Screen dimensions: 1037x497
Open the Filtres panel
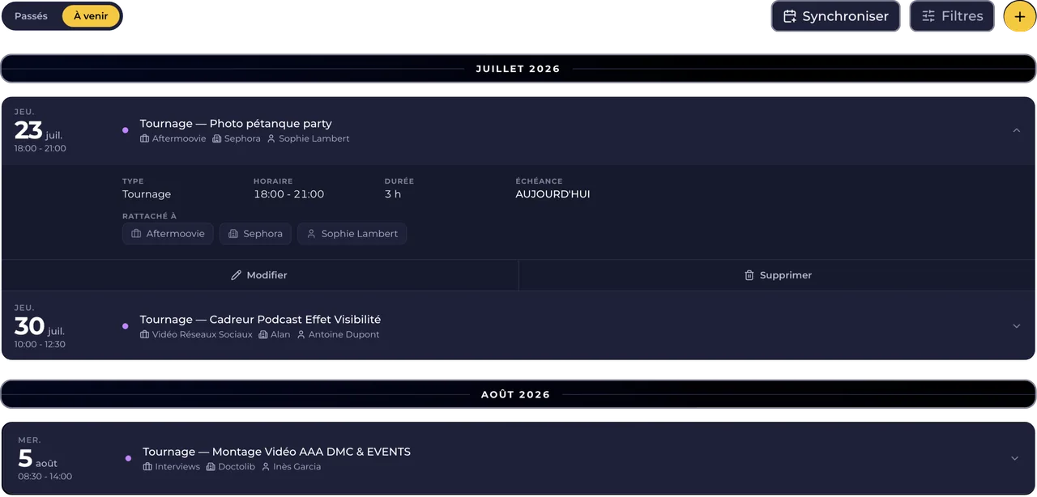(952, 16)
